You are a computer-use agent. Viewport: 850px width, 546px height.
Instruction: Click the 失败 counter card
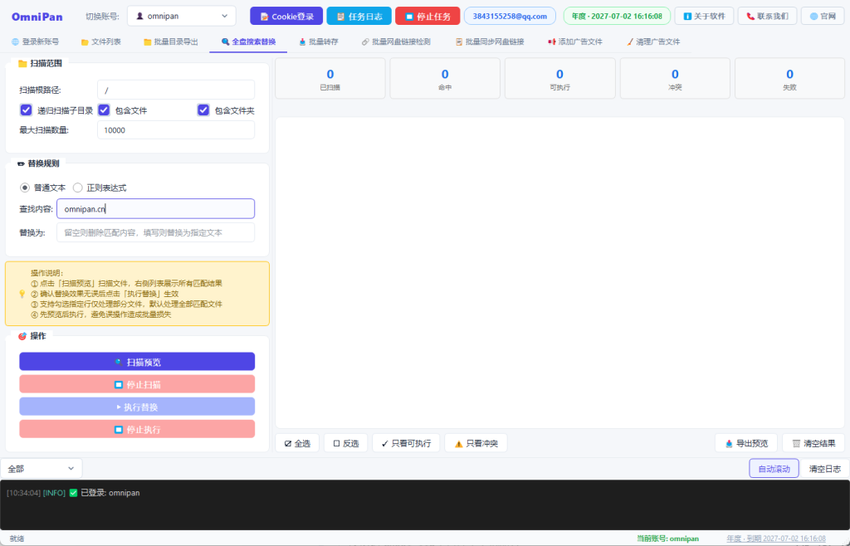point(790,79)
